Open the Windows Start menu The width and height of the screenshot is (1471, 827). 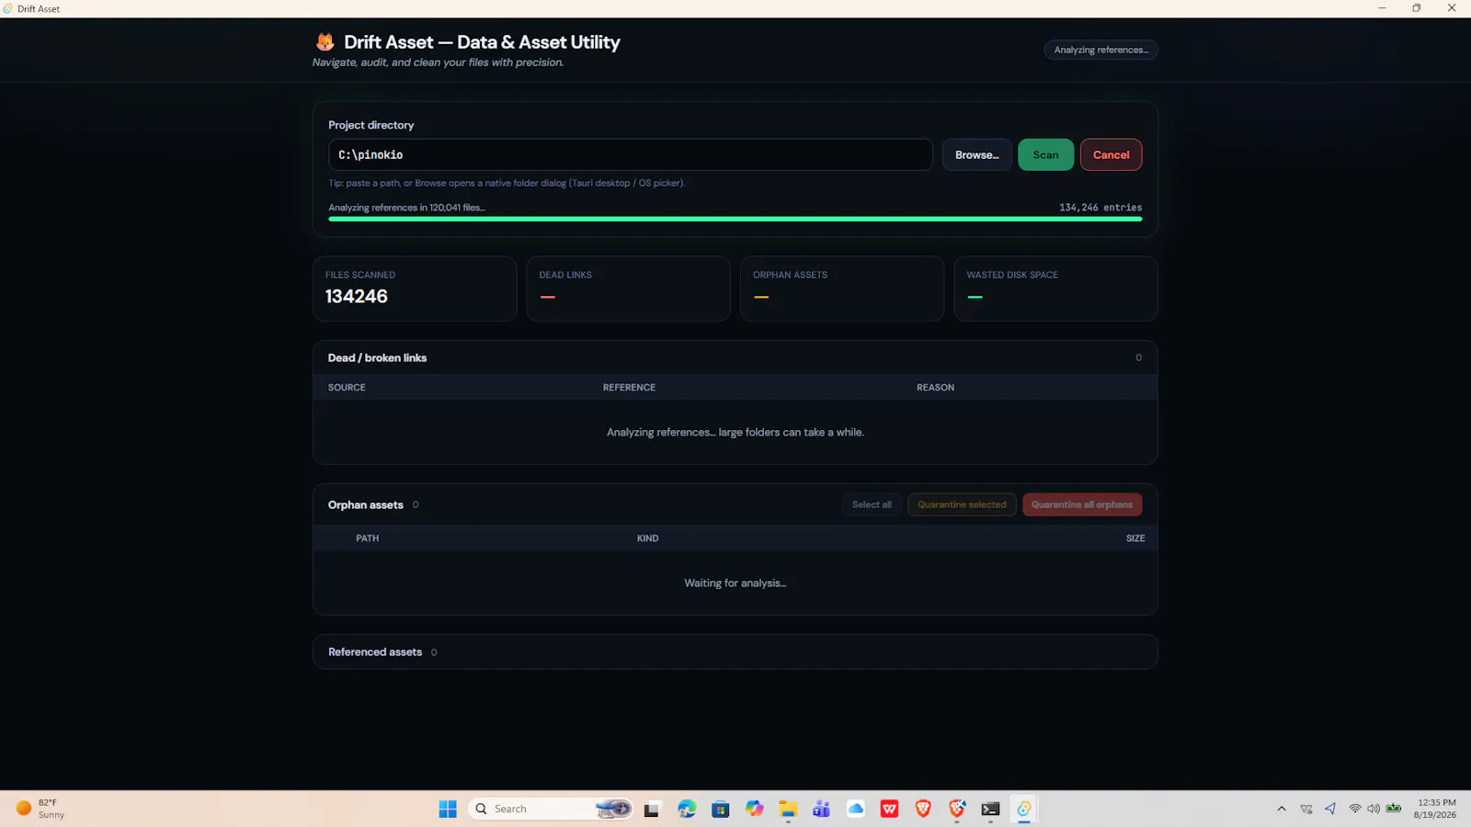point(448,809)
